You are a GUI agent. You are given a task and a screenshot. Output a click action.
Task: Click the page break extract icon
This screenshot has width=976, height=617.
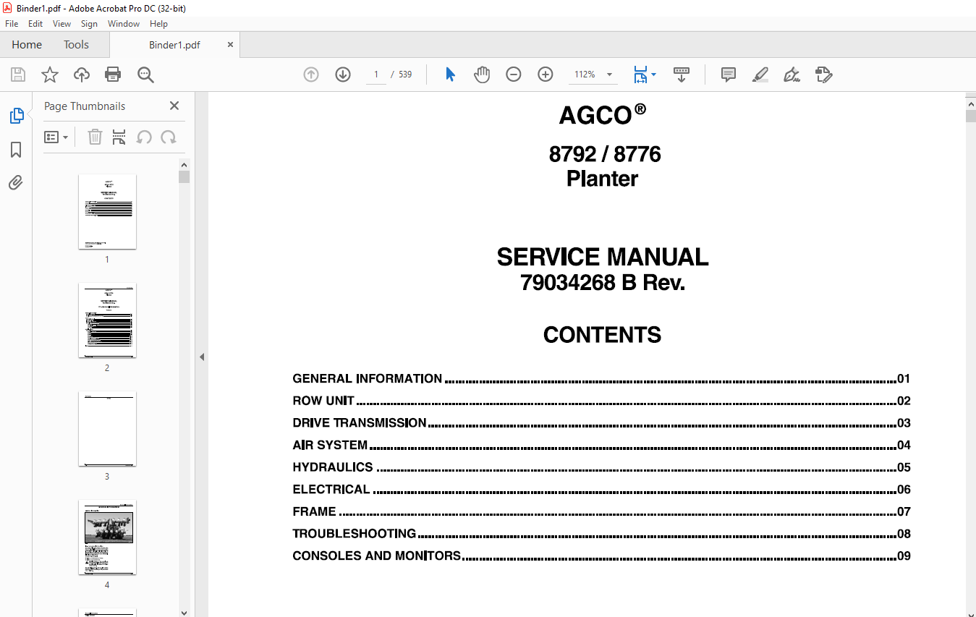tap(119, 137)
